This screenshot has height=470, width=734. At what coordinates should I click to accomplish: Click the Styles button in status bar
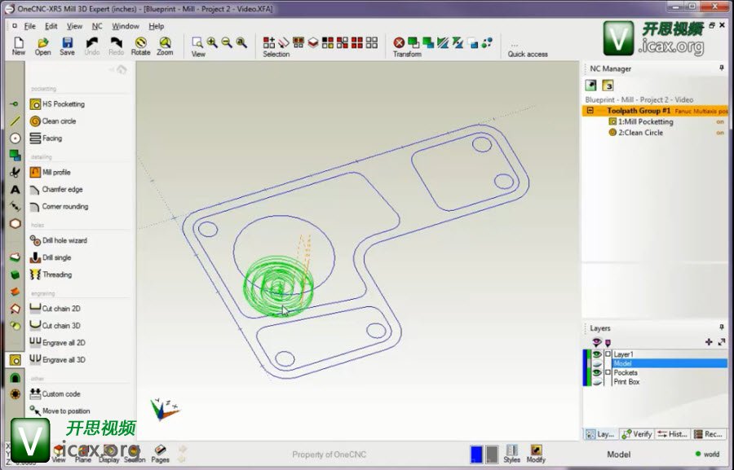pos(511,454)
